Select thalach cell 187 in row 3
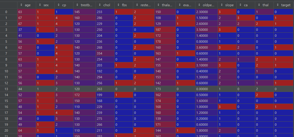The image size is (294, 137). click(x=165, y=30)
